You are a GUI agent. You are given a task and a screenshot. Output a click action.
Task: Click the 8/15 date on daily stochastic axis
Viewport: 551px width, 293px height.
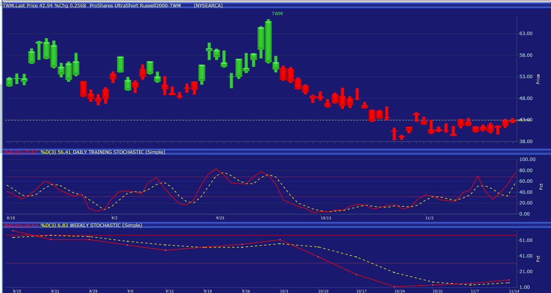tap(10, 218)
